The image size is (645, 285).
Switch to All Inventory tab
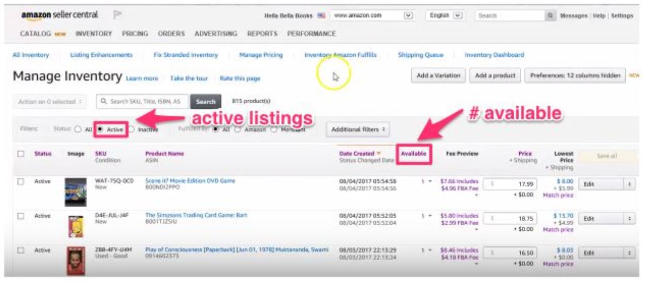(30, 55)
